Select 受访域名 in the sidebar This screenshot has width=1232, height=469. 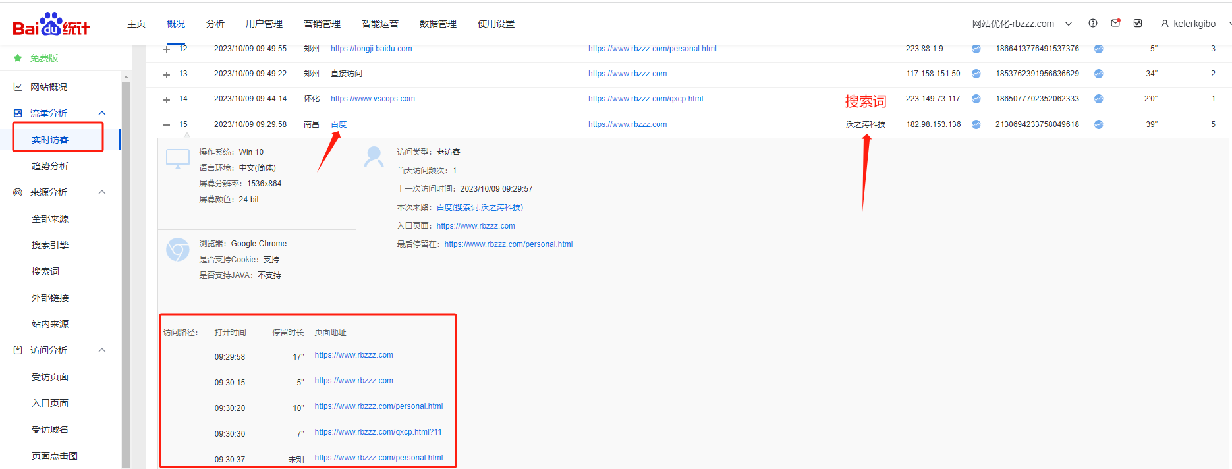pyautogui.click(x=50, y=429)
